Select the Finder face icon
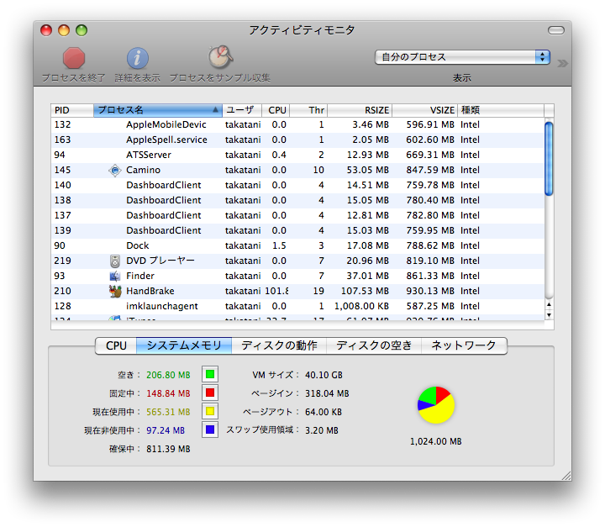This screenshot has width=605, height=527. click(114, 276)
